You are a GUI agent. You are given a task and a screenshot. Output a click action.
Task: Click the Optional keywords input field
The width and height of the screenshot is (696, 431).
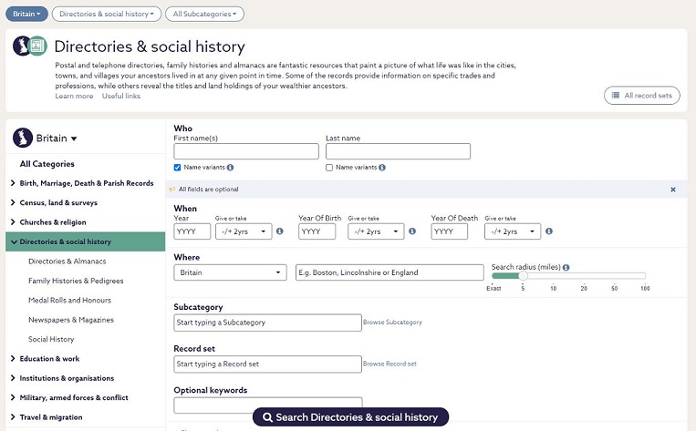coord(268,405)
